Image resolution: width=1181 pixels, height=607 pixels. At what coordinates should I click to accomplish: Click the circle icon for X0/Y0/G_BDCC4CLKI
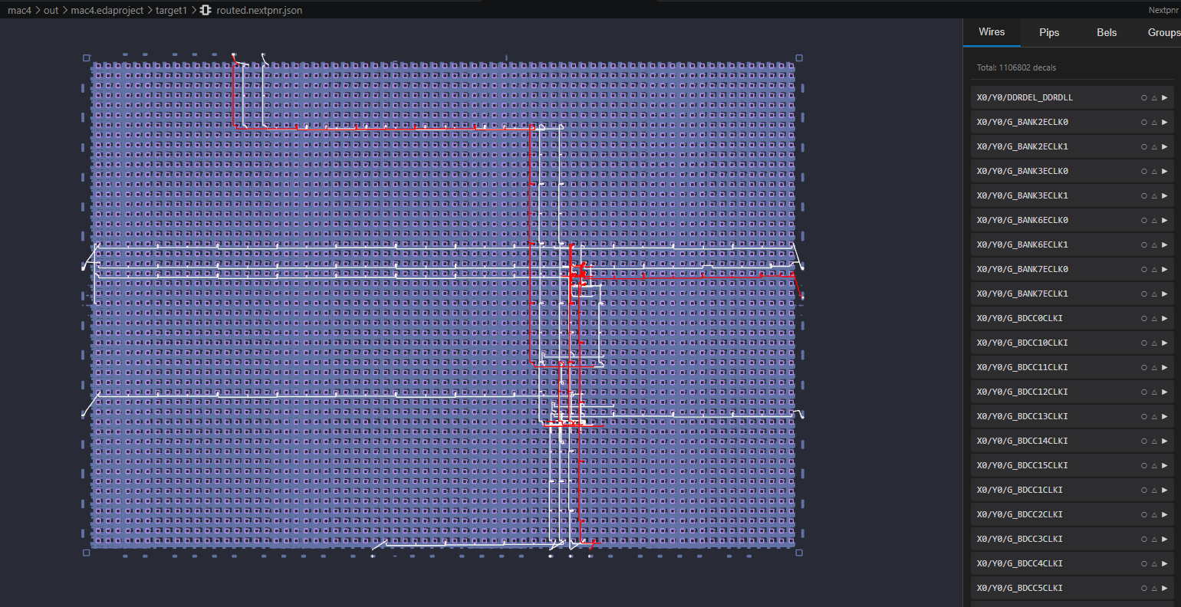pyautogui.click(x=1143, y=563)
